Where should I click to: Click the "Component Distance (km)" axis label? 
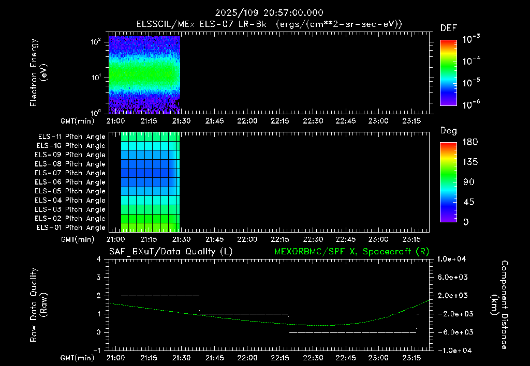(499, 305)
